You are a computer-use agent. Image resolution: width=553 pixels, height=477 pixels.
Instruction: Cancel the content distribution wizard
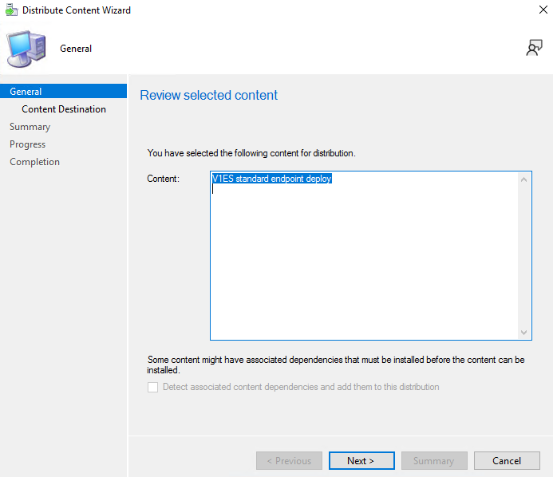coord(507,460)
